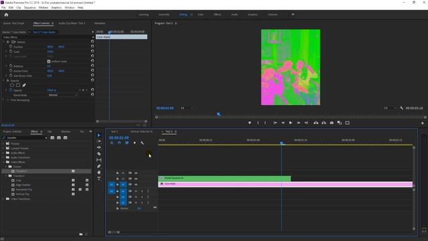This screenshot has height=241, width=428.
Task: Reset the Position parameter
Action: [92, 46]
